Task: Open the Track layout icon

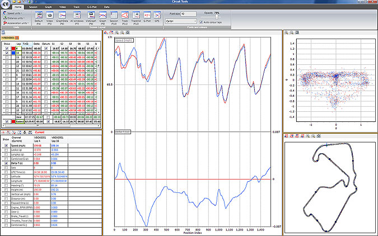Action: tap(125, 16)
